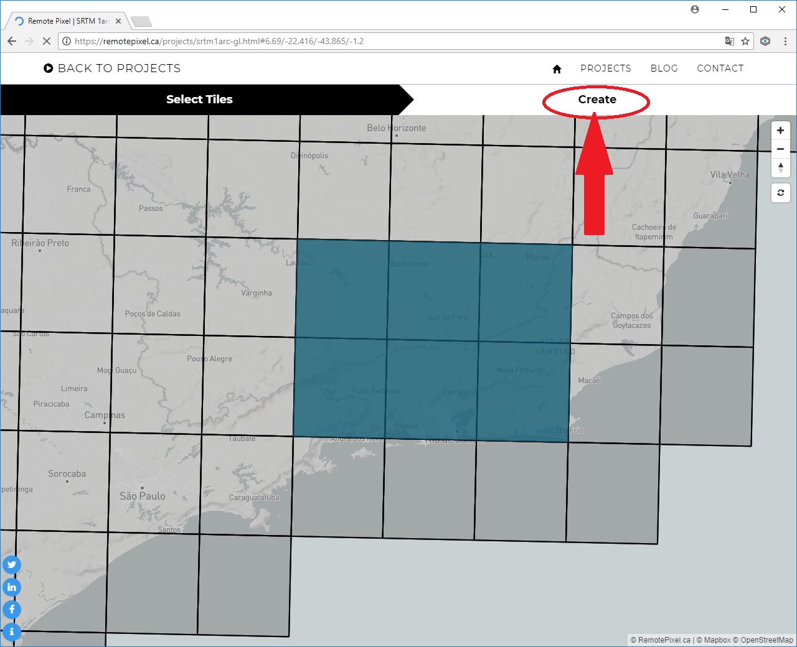Click the refresh tiles icon on map

[780, 193]
